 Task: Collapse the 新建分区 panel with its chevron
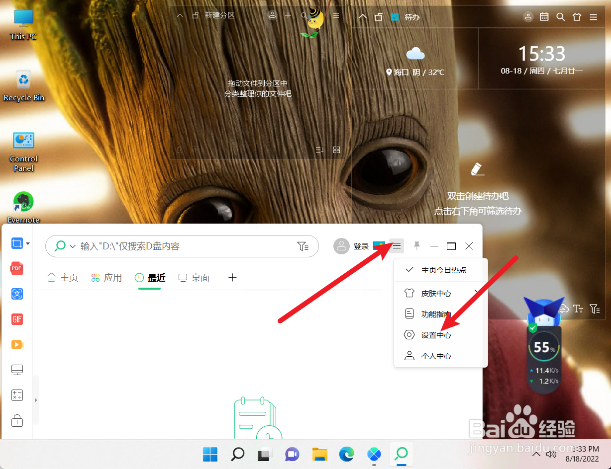[180, 16]
